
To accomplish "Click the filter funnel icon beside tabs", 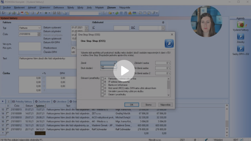I will (x=9, y=102).
